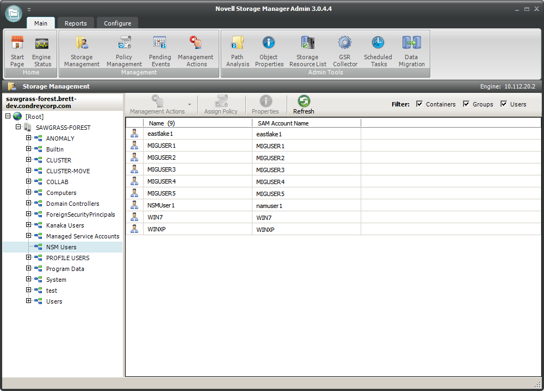
Task: Open the GSR Collector
Action: [x=345, y=51]
